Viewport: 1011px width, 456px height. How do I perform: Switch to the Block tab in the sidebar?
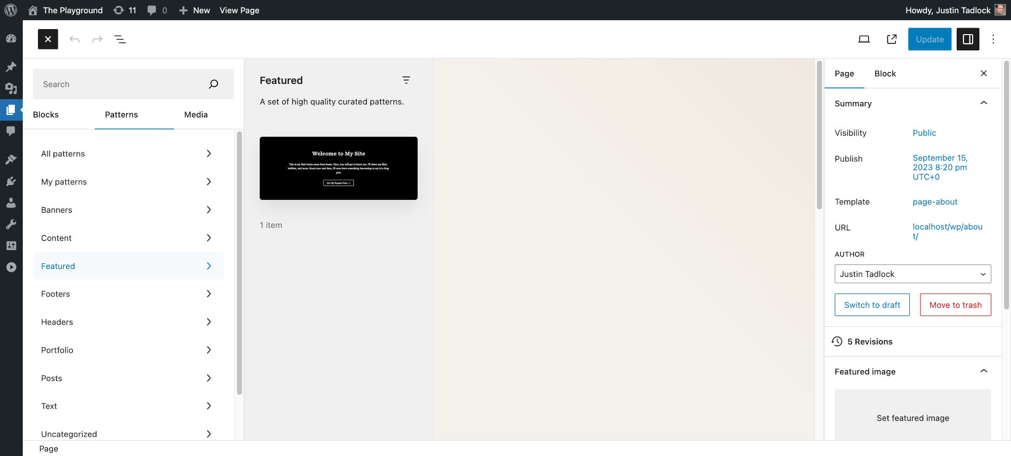tap(885, 73)
